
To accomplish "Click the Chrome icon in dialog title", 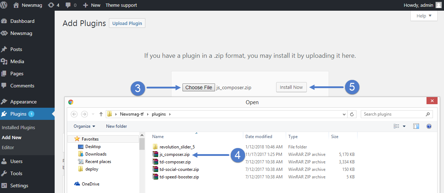I will click(71, 102).
